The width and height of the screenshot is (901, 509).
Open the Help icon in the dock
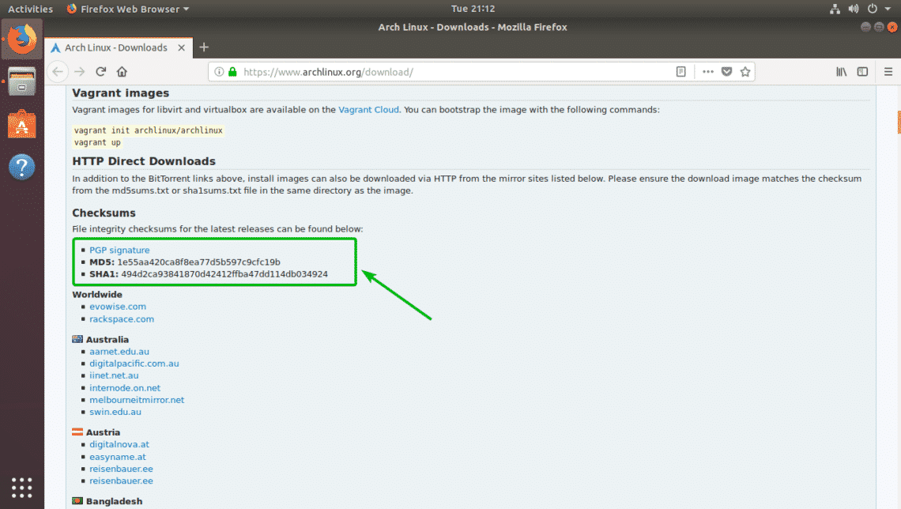click(x=22, y=168)
